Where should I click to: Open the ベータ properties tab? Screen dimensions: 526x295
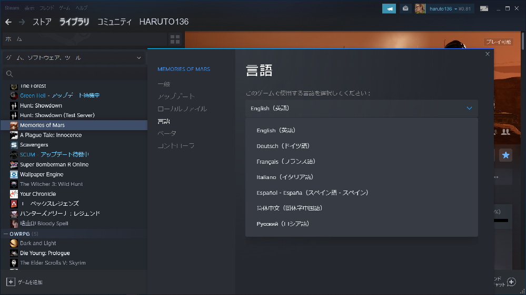coord(167,133)
